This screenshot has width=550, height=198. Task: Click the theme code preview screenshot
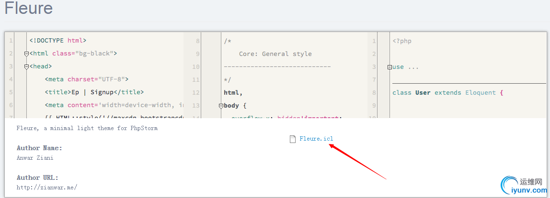(x=275, y=76)
